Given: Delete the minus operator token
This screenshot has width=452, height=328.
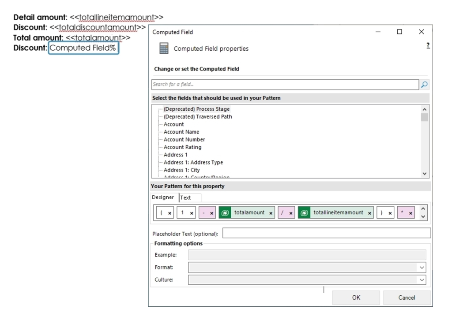Looking at the screenshot, I should click(211, 213).
